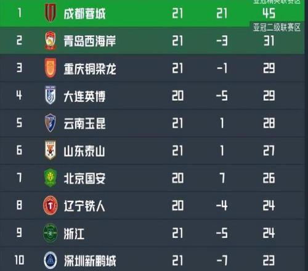Select 成都蓉城's 45 points value
308x271 pixels.
click(269, 14)
